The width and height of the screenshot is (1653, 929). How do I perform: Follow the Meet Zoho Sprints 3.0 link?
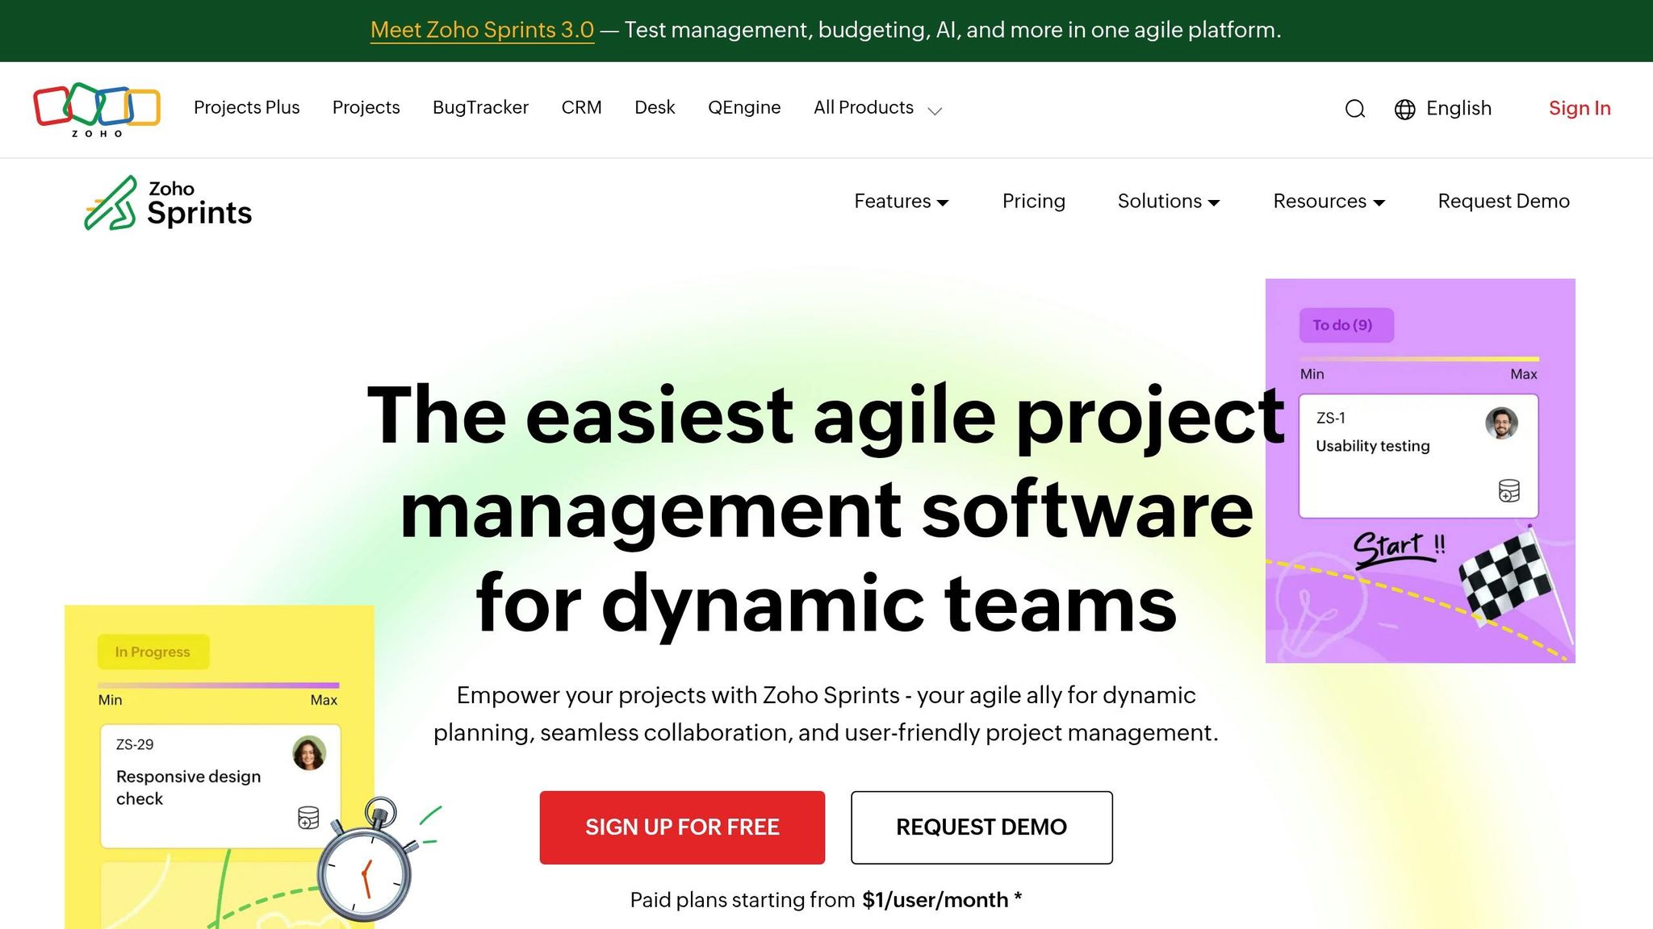[x=483, y=31]
